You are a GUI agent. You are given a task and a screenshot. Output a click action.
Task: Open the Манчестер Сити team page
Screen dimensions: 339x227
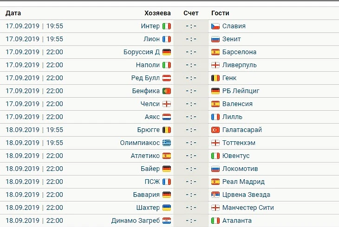(248, 208)
